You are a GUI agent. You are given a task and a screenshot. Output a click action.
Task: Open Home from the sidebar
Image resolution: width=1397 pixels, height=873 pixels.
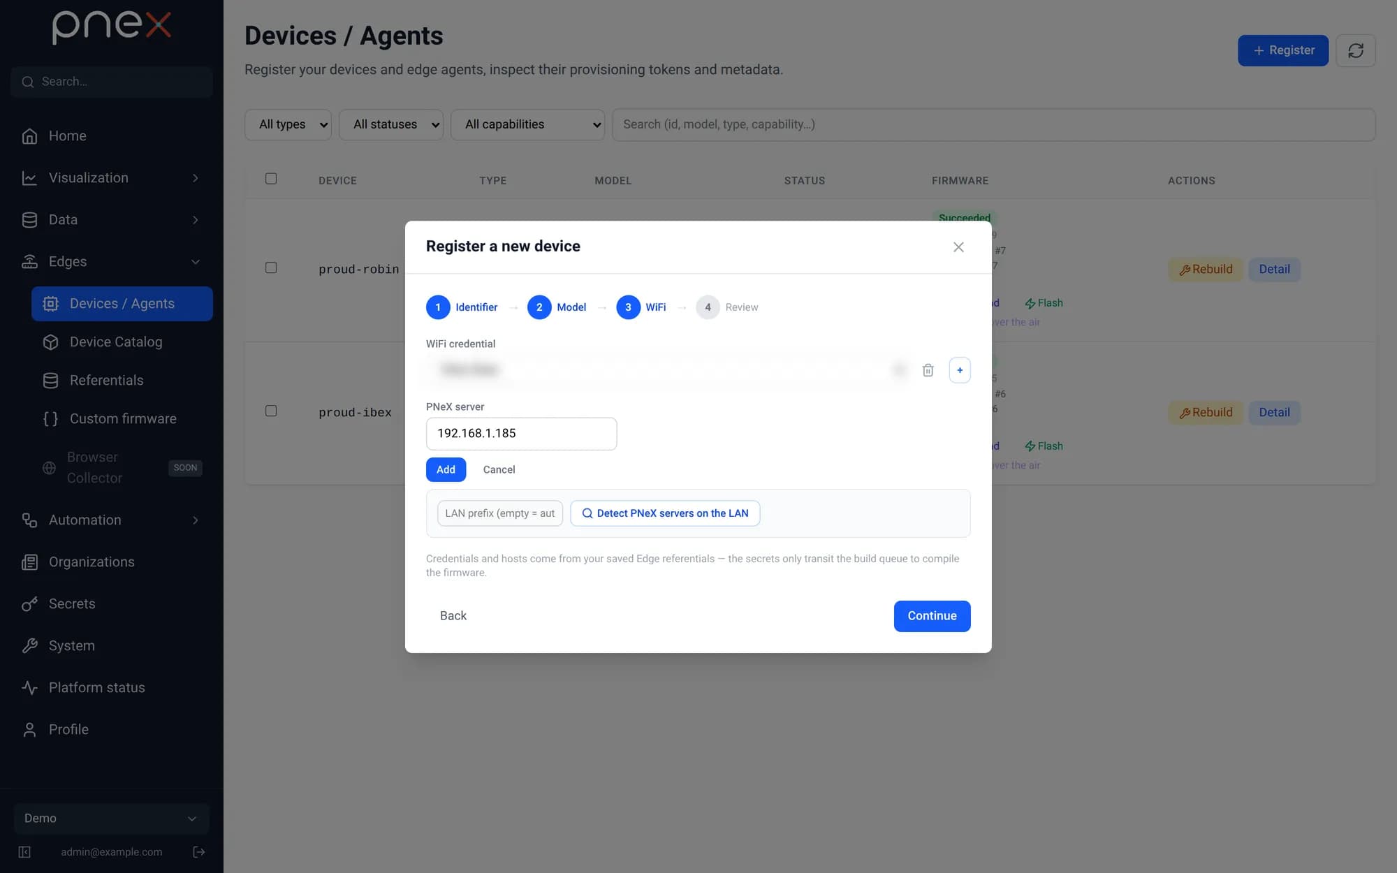[112, 136]
